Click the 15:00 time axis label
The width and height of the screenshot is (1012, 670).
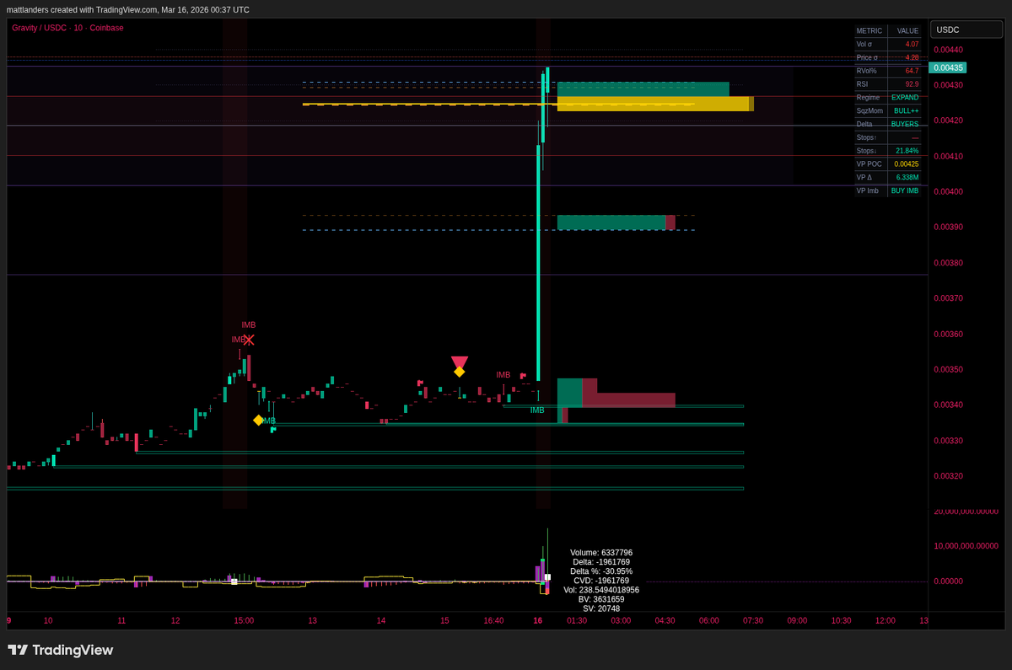click(x=244, y=621)
